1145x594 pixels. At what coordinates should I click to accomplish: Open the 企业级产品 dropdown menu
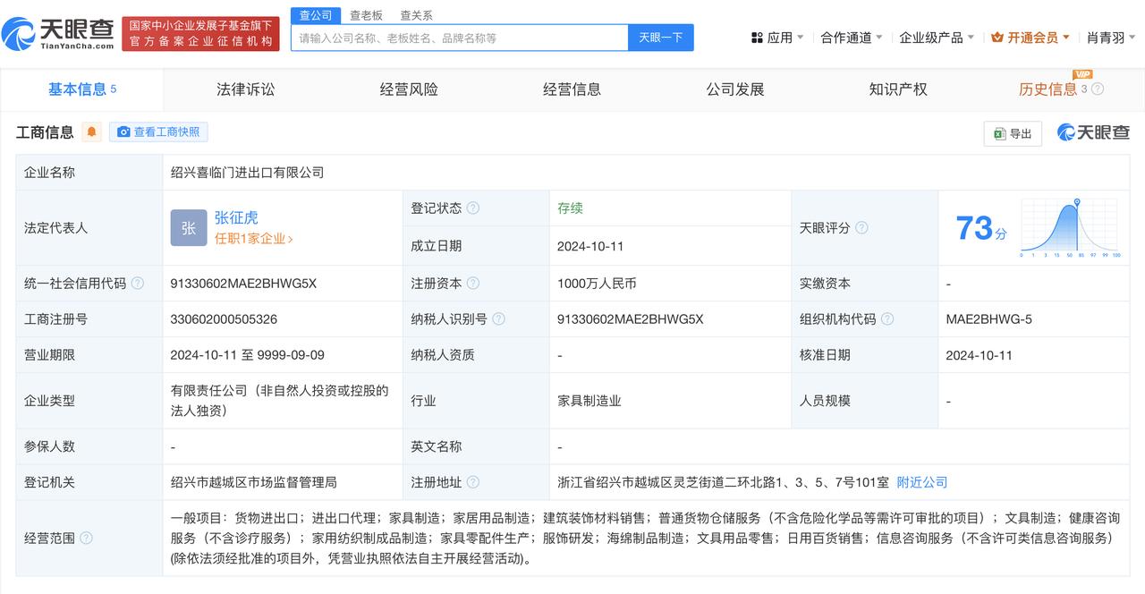click(937, 38)
